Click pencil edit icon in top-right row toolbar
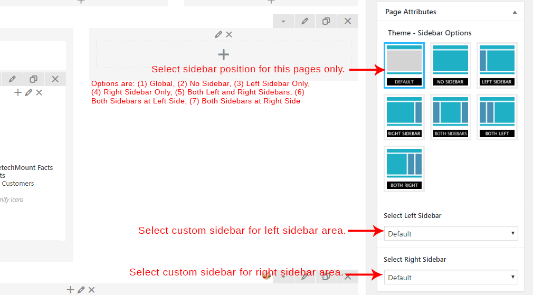The image size is (533, 295). click(305, 21)
